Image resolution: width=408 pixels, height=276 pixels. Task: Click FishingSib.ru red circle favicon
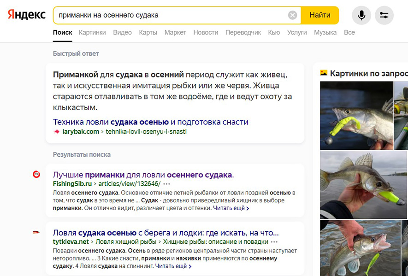click(36, 174)
